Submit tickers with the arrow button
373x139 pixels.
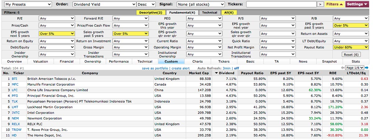pyautogui.click(x=320, y=4)
